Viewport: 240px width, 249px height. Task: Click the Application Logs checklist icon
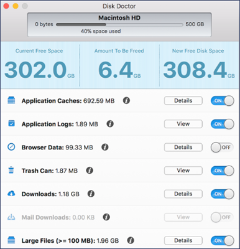point(11,123)
